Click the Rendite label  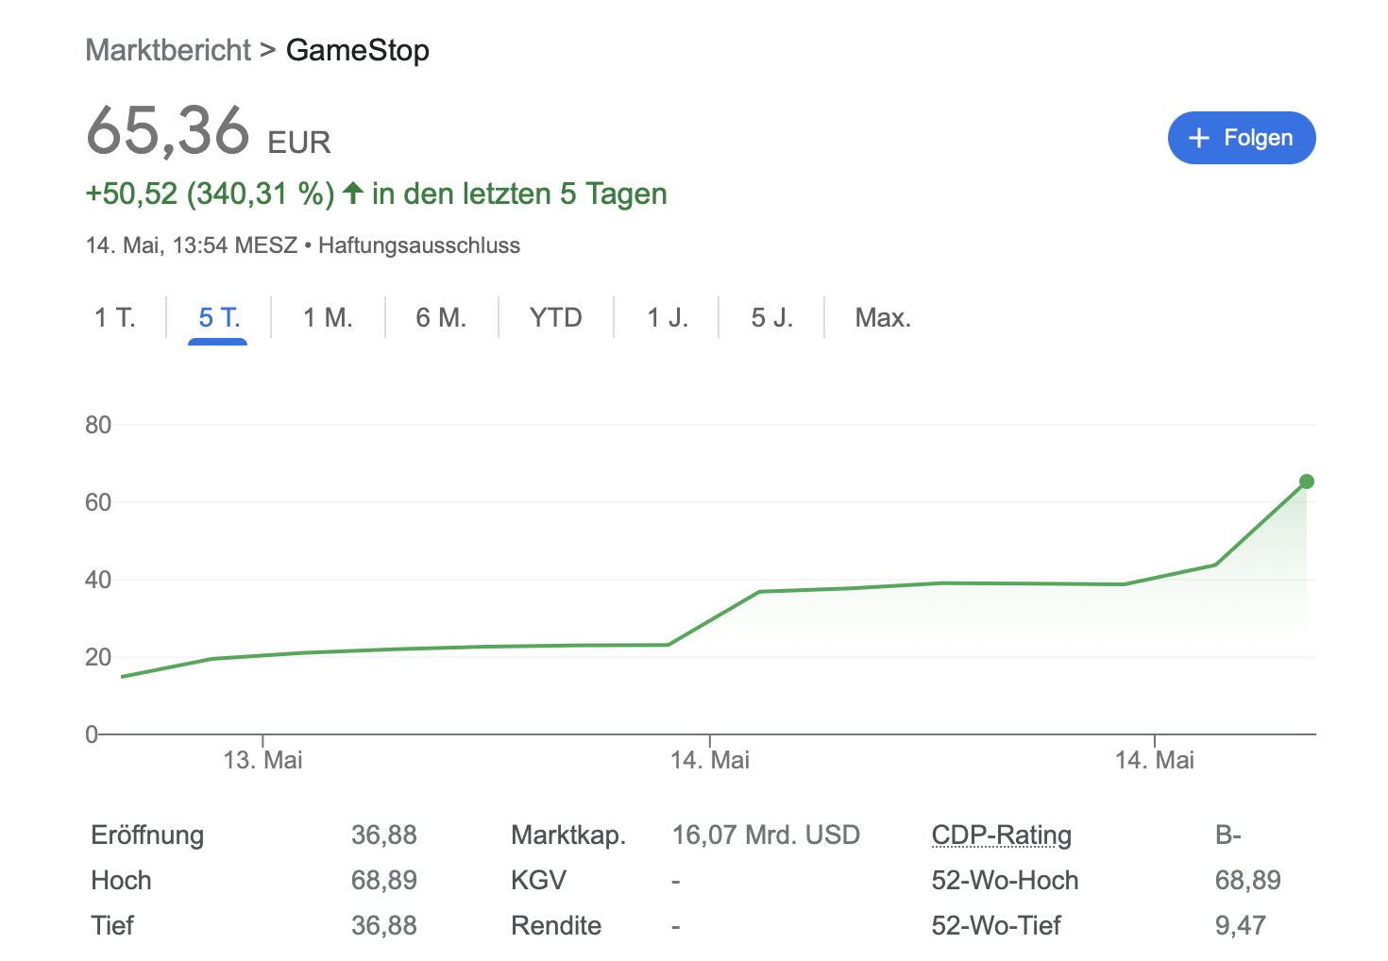(556, 926)
